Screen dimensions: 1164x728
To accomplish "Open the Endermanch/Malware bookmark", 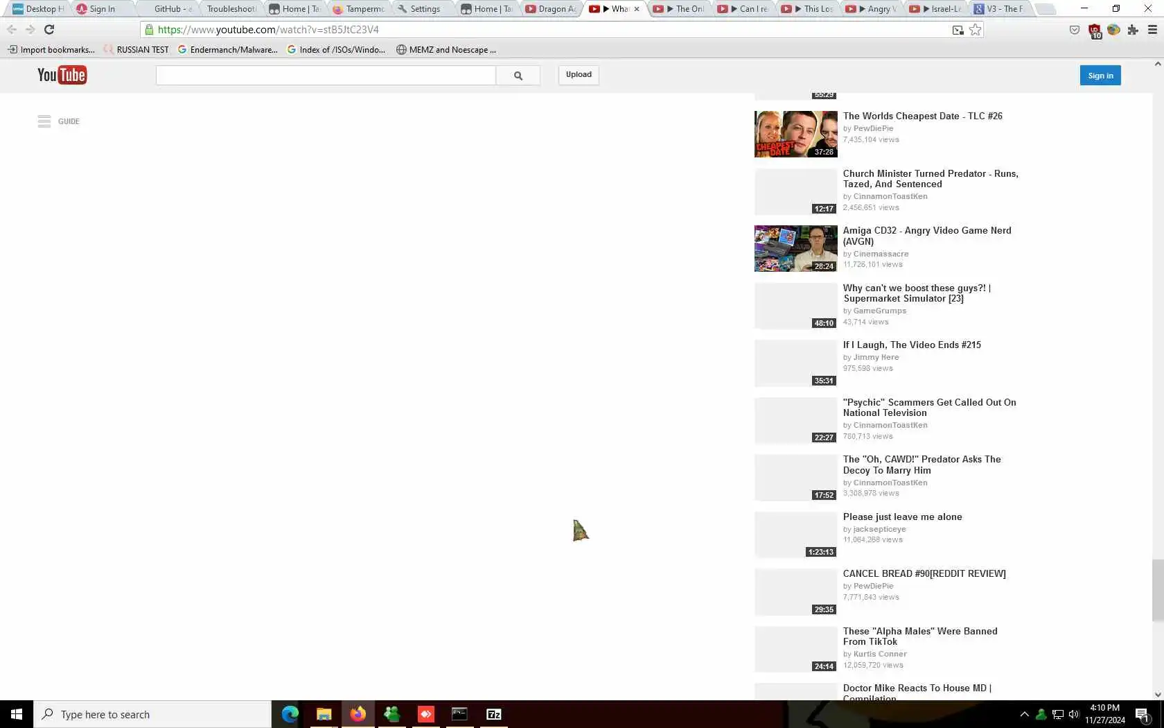I will pos(227,50).
